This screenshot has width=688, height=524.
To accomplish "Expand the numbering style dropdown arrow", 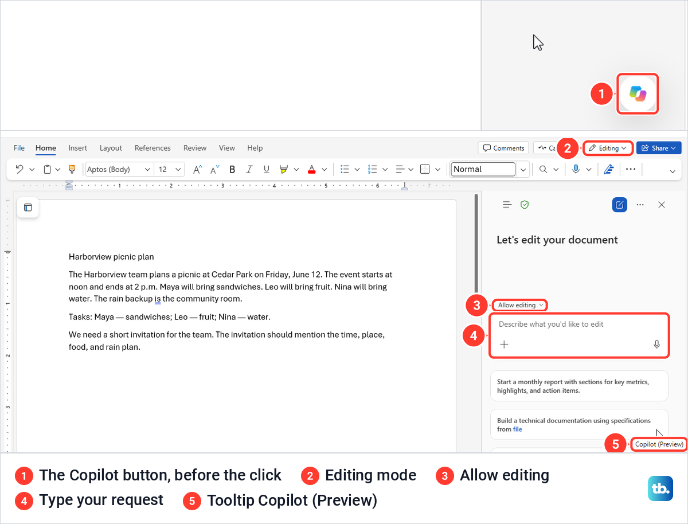I will 385,169.
